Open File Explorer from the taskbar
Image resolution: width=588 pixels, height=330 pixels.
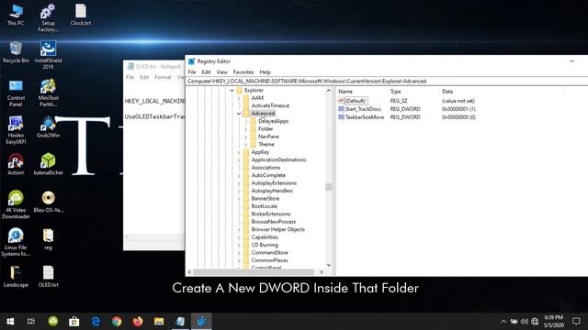click(x=159, y=322)
